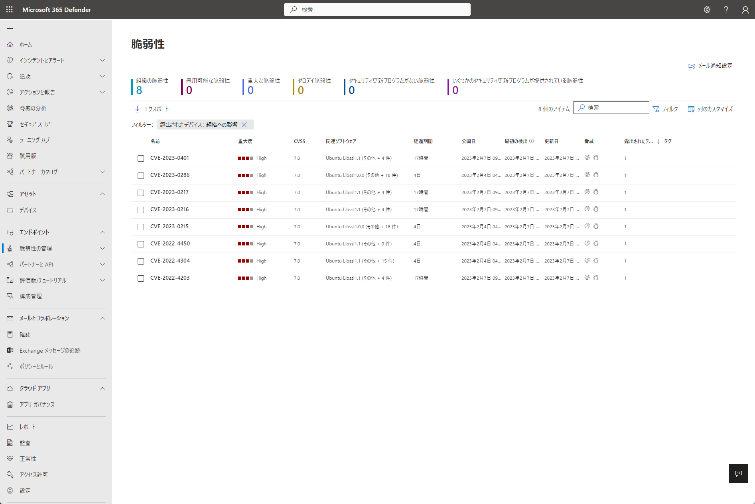
Task: Click the 構成管理 icon
Action: pyautogui.click(x=10, y=296)
